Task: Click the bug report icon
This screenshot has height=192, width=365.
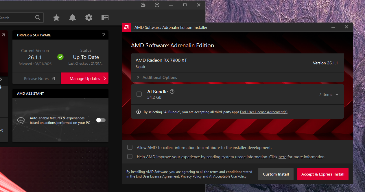Action: coord(143,5)
